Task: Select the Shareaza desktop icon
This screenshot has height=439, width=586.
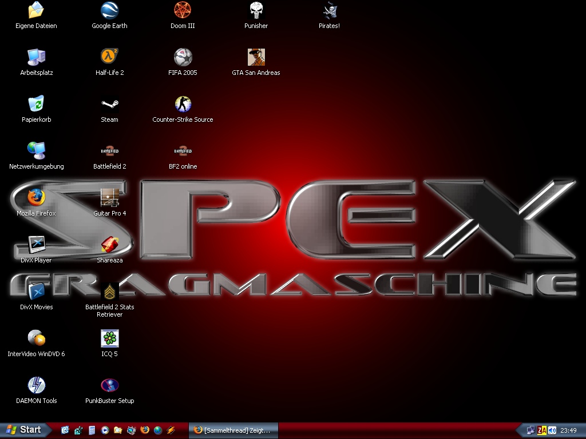Action: click(109, 245)
